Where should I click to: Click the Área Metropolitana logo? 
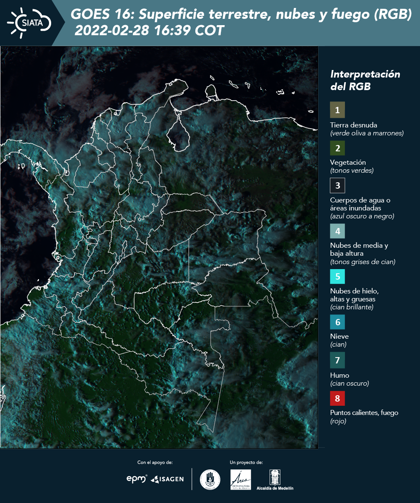(241, 480)
